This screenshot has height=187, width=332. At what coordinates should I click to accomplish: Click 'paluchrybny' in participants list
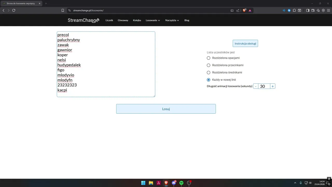point(69,40)
